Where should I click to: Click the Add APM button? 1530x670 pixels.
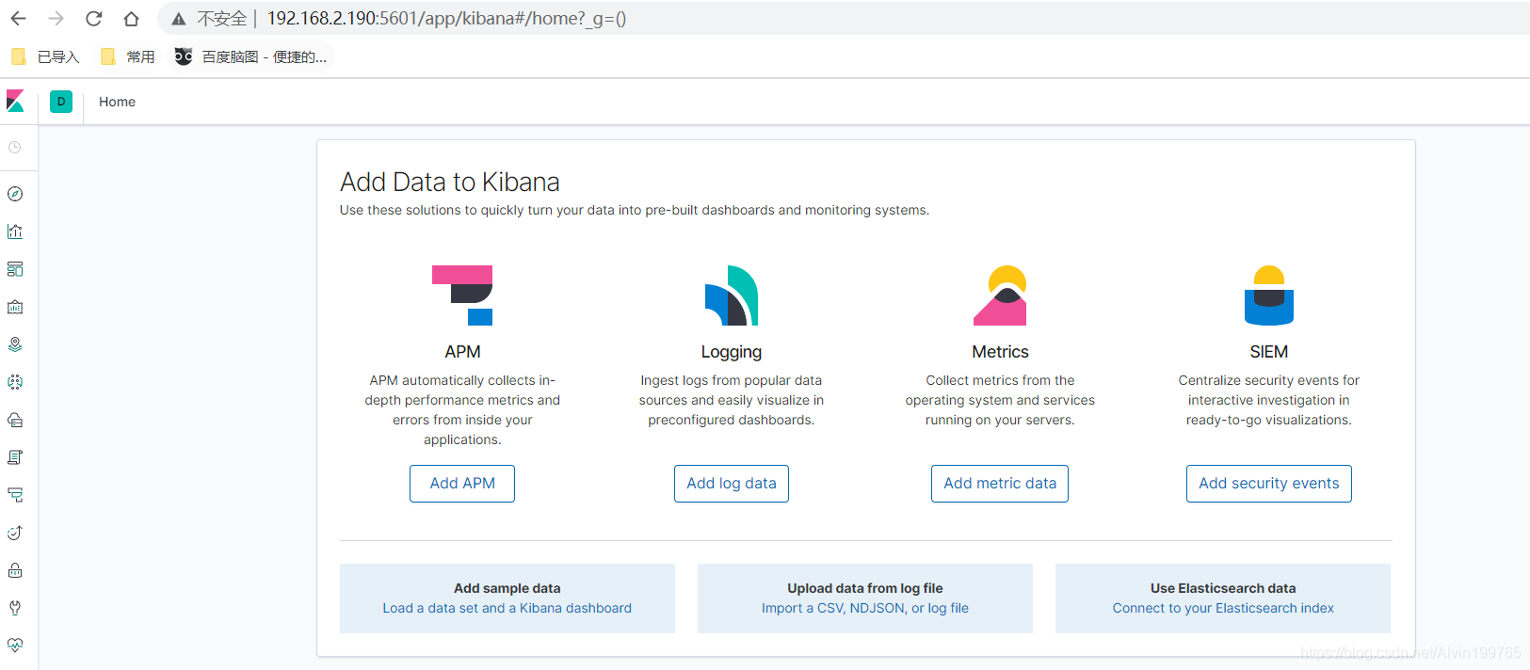pyautogui.click(x=462, y=484)
